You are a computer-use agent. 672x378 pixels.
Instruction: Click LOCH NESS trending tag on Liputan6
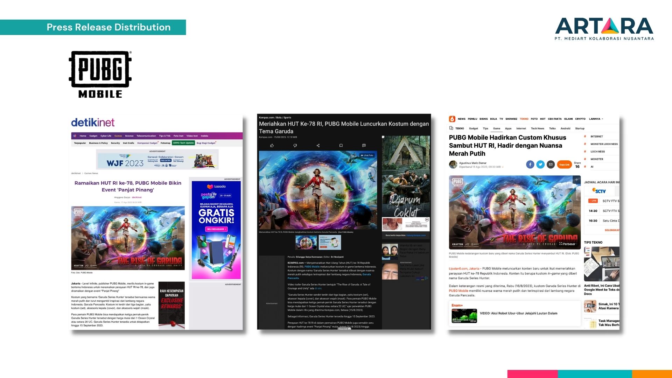pyautogui.click(x=597, y=152)
